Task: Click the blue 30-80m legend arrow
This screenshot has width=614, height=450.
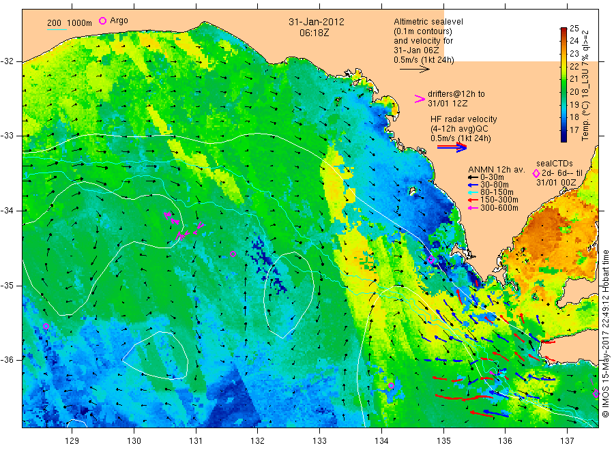Action: pos(473,185)
